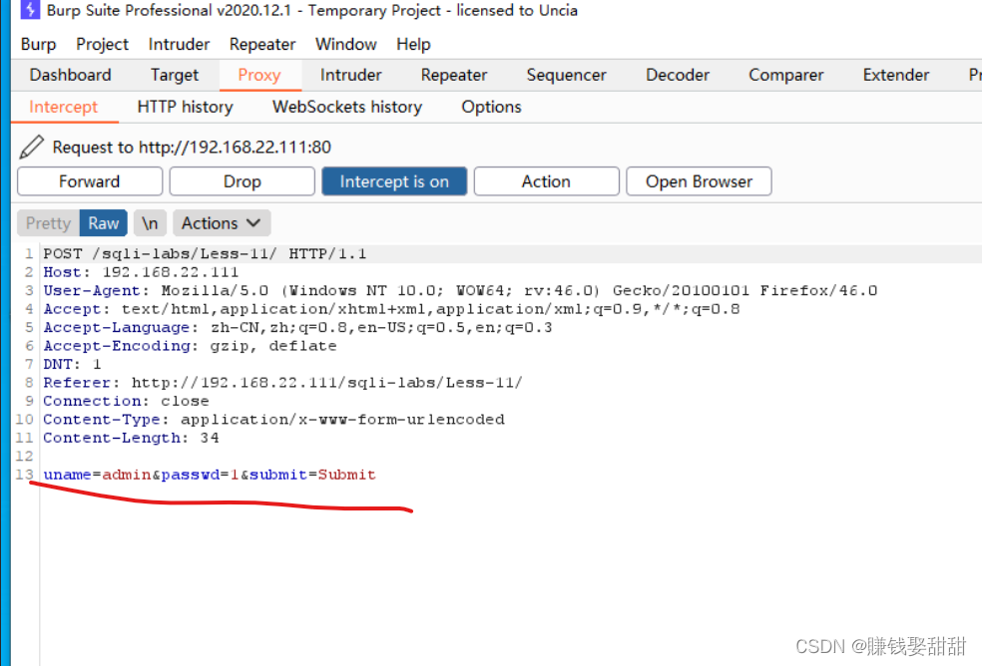Image resolution: width=982 pixels, height=666 pixels.
Task: Open the Action menu button
Action: tap(546, 181)
